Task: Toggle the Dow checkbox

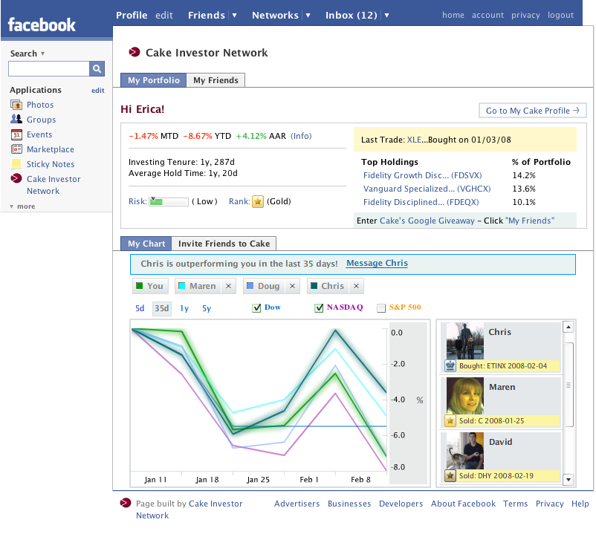Action: point(256,307)
